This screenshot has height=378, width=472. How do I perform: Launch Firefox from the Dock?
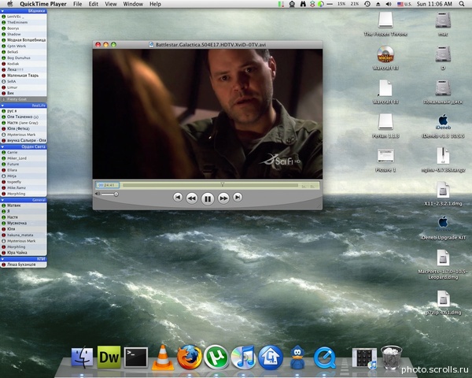click(190, 358)
